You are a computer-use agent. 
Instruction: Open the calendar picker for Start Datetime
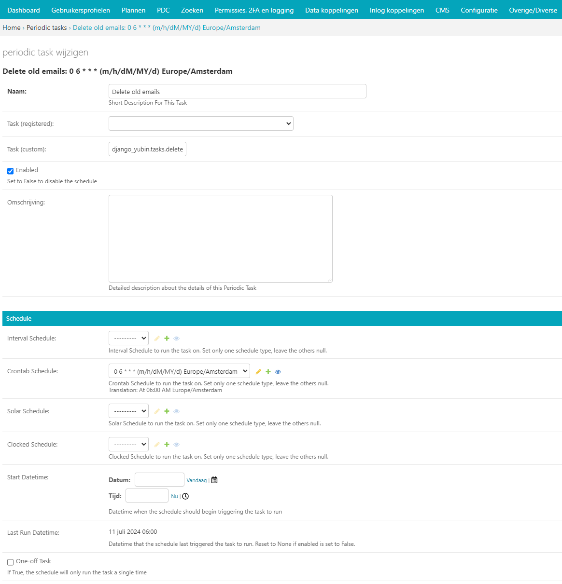coord(214,480)
